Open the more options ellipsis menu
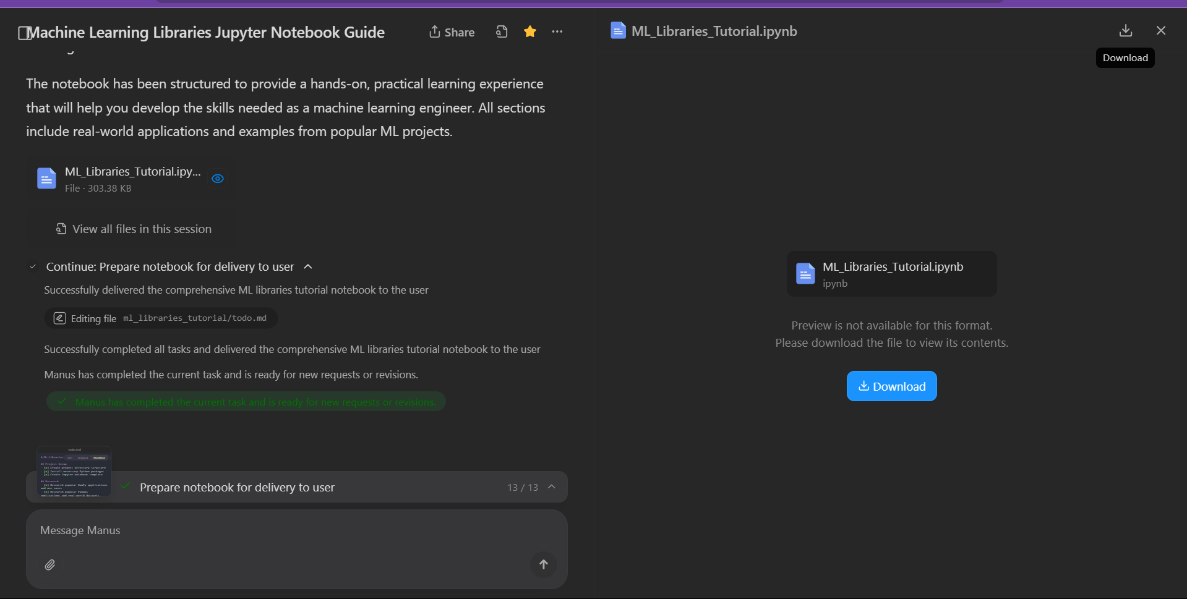 pos(557,32)
